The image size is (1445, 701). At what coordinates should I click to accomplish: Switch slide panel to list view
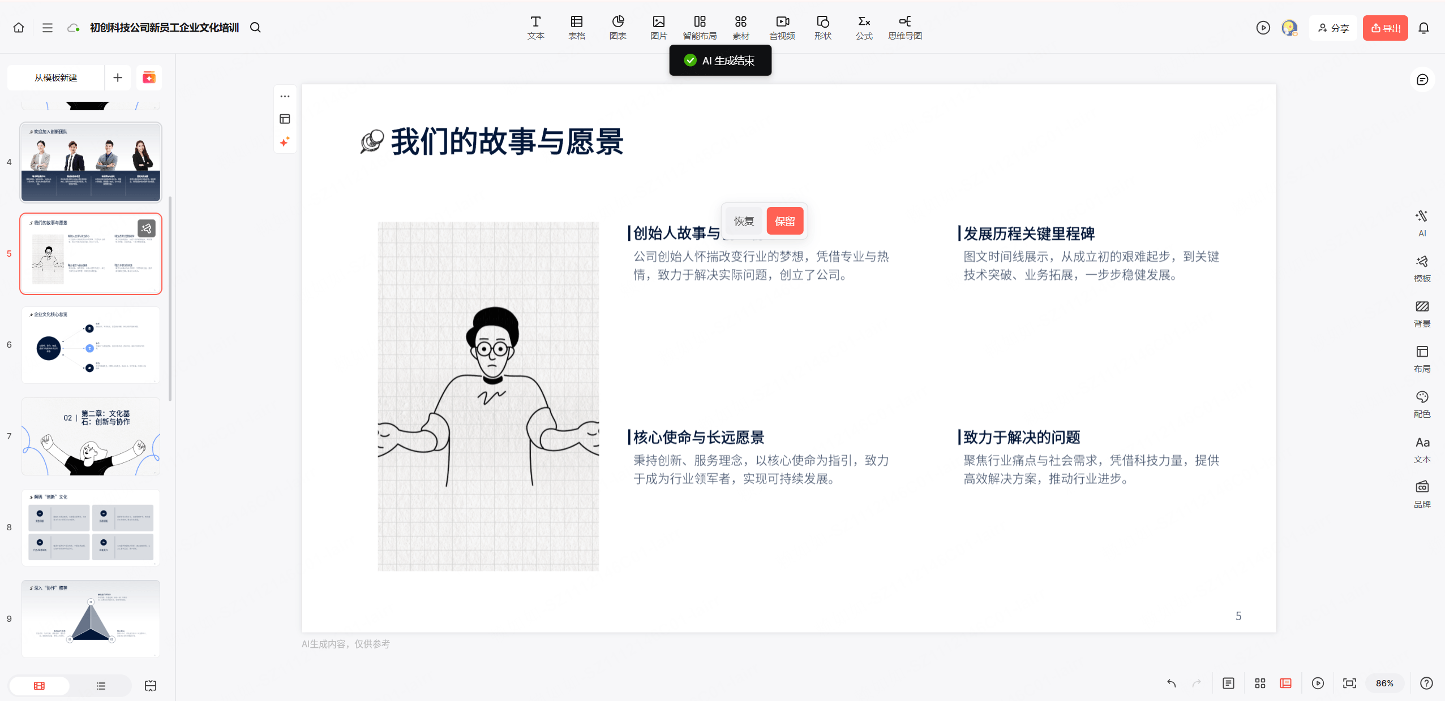coord(101,685)
